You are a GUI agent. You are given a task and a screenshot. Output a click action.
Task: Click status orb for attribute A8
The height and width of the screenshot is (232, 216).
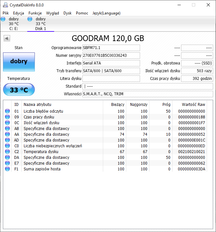pos(7,128)
